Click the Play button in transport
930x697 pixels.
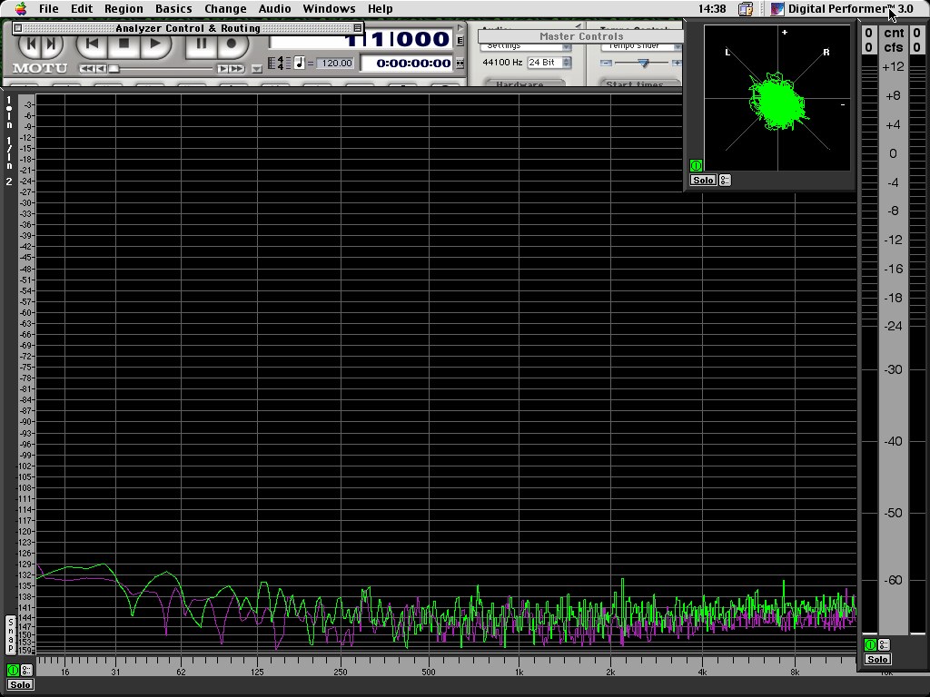click(155, 44)
